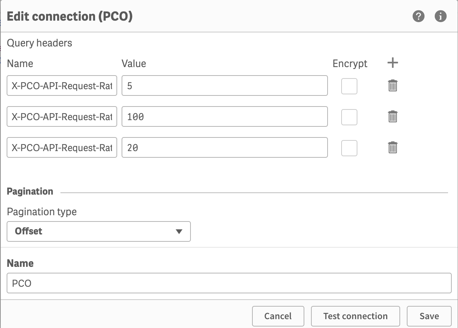Edit the connection Name field containing PCO
458x328 pixels.
click(x=229, y=283)
